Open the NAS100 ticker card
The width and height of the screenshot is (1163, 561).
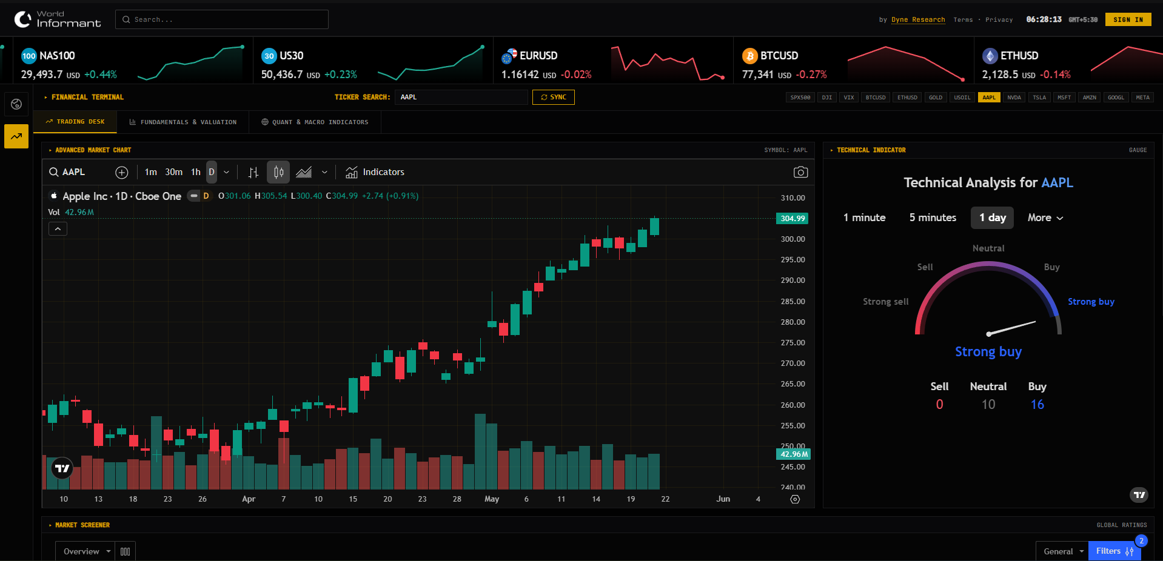pyautogui.click(x=132, y=61)
